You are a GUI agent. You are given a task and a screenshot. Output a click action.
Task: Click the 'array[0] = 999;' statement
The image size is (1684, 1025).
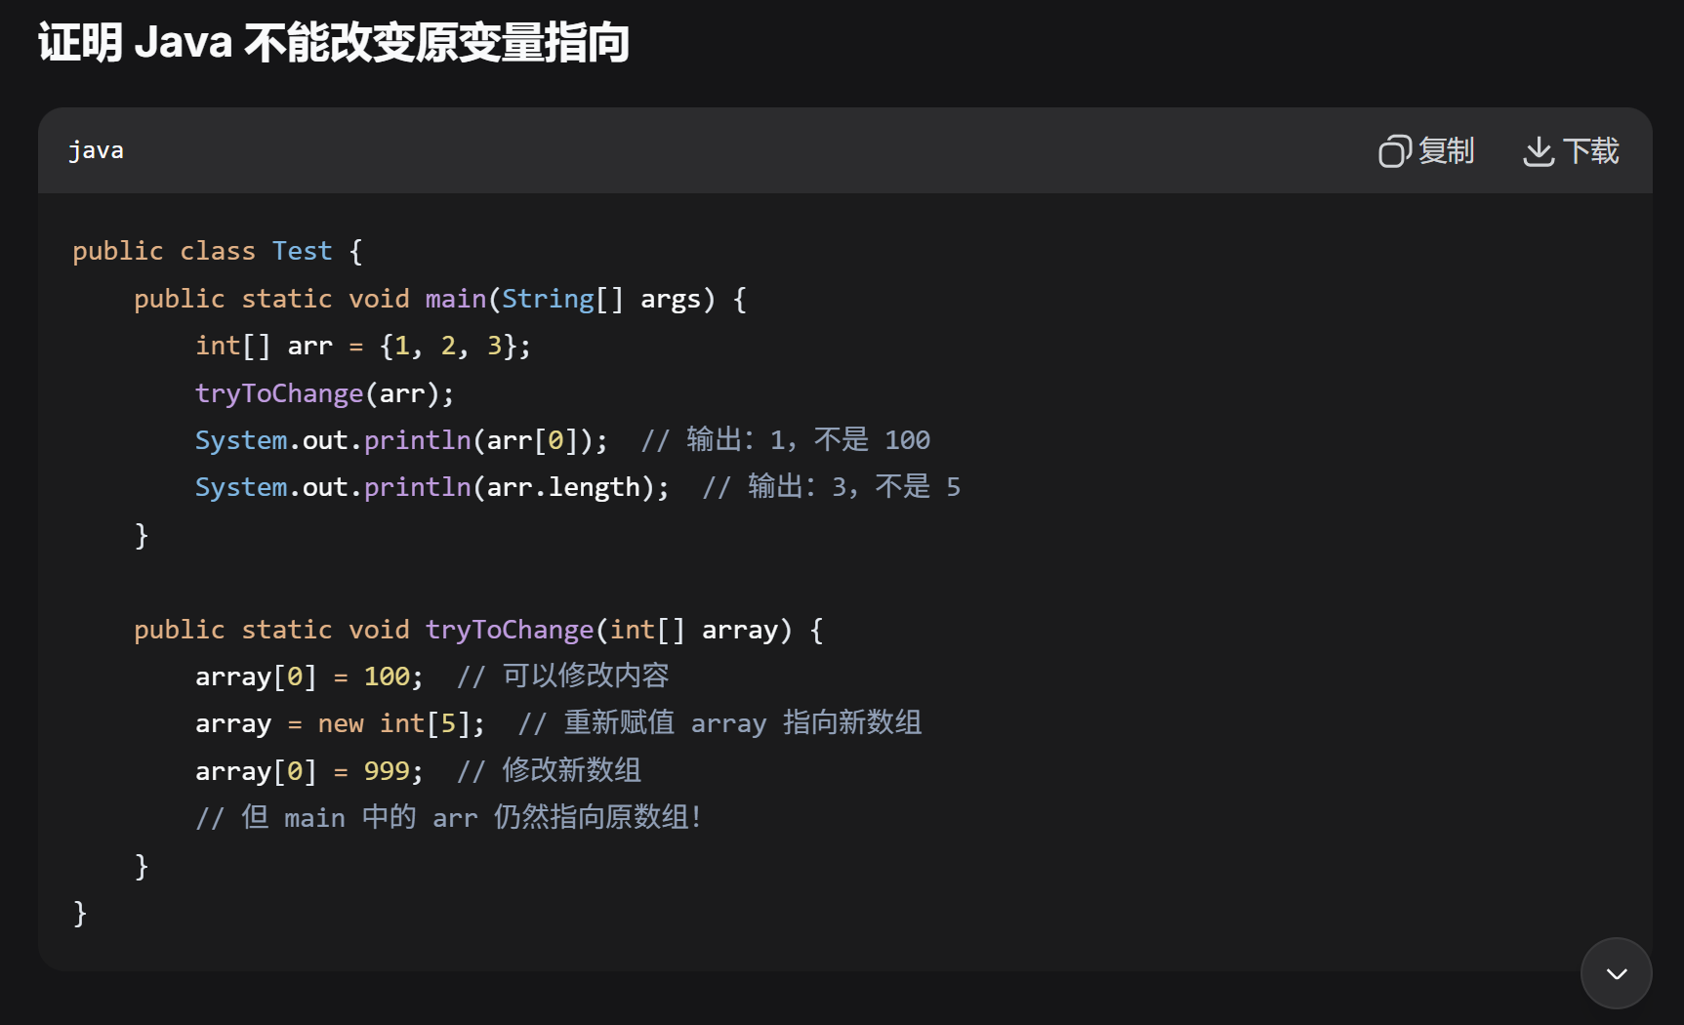pos(309,771)
